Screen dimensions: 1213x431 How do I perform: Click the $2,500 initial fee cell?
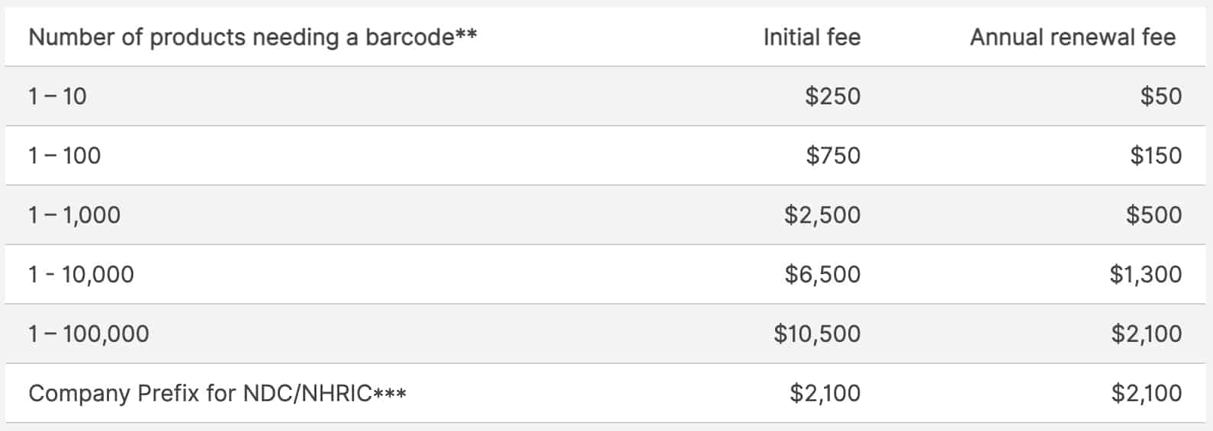coord(822,215)
